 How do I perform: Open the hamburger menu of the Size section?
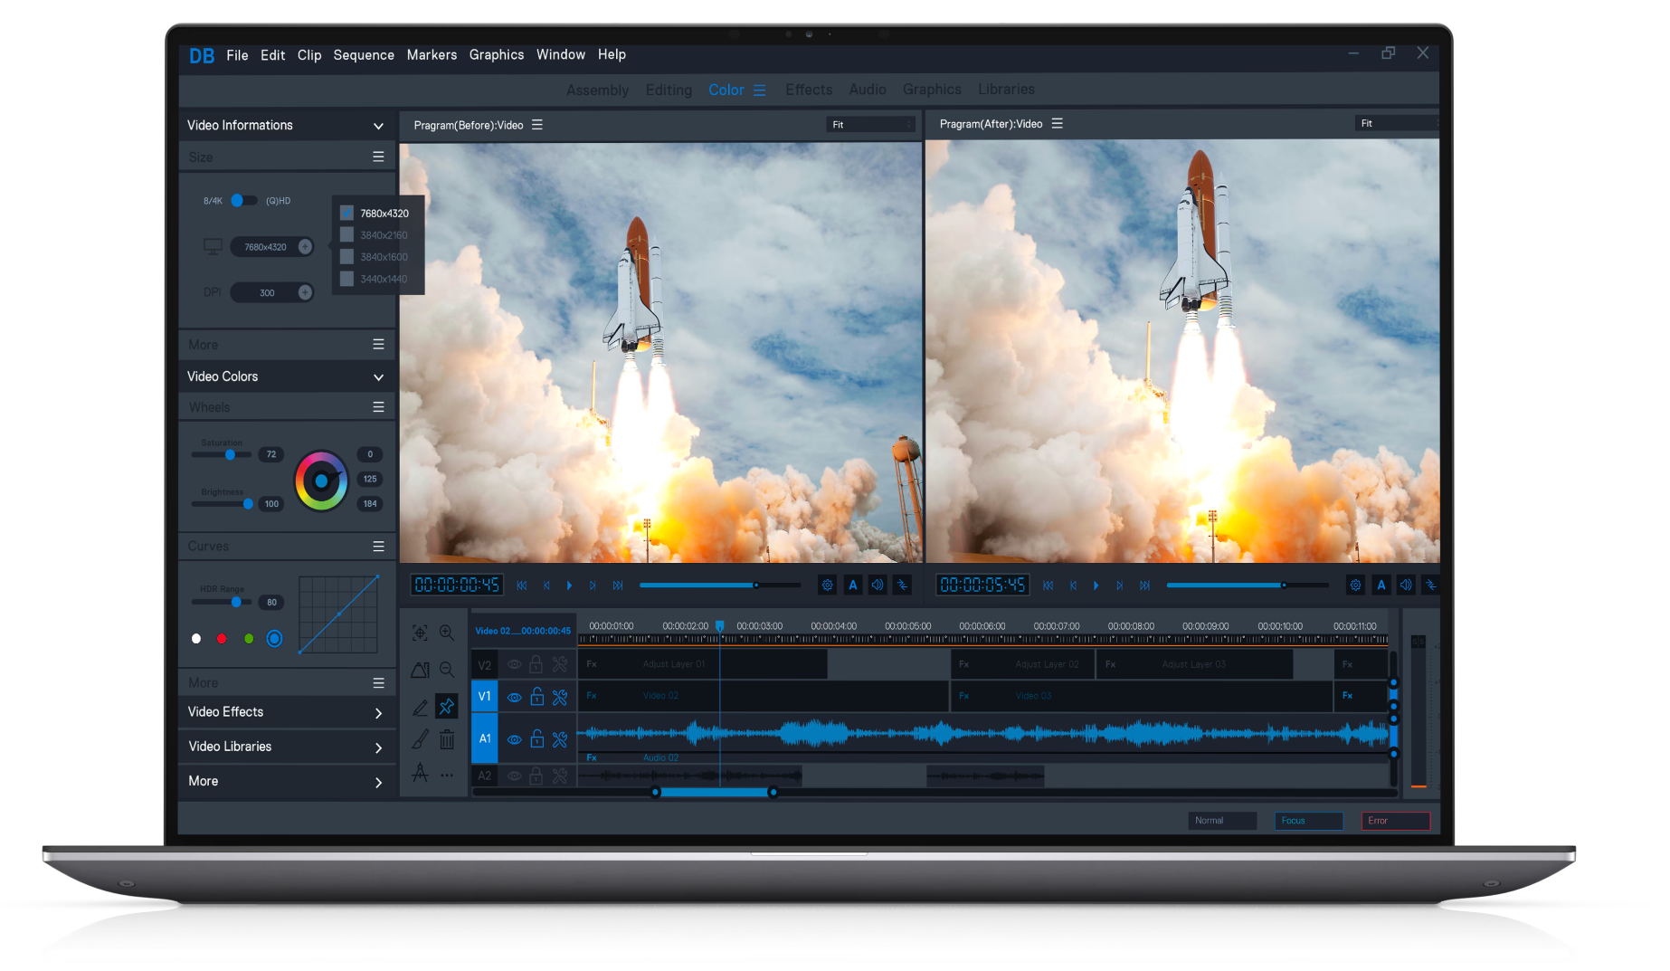(x=378, y=157)
